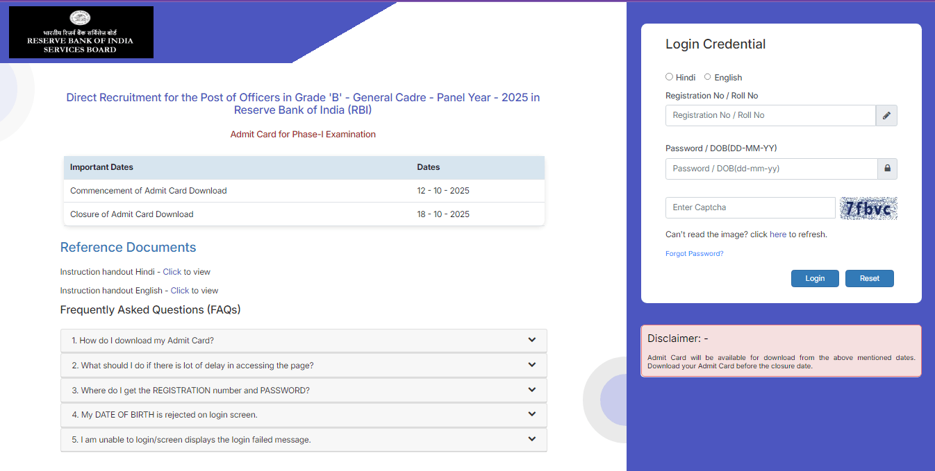Click the Enter Captcha text field
The height and width of the screenshot is (471, 935).
pyautogui.click(x=750, y=207)
